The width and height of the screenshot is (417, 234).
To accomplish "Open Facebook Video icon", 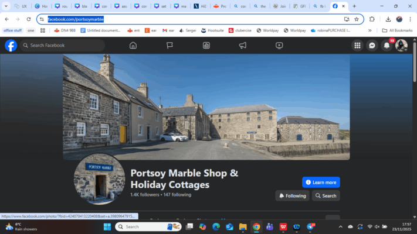I will click(x=279, y=45).
